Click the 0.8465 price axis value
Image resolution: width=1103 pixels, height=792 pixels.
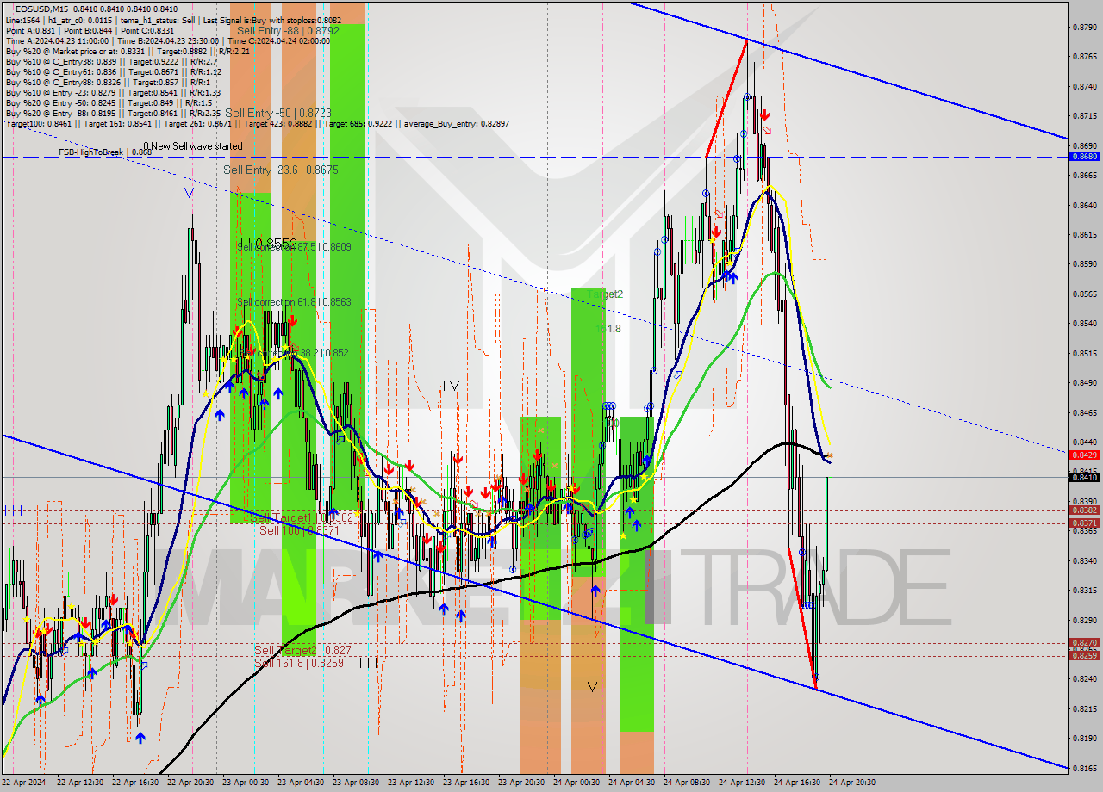click(1084, 412)
